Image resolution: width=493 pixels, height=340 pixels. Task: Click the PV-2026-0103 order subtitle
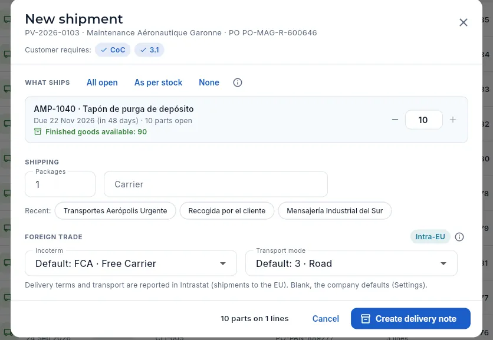tap(171, 32)
